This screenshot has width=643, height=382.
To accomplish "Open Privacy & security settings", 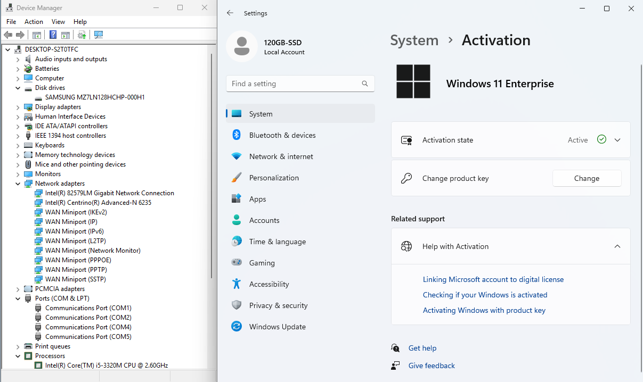I will [300, 305].
